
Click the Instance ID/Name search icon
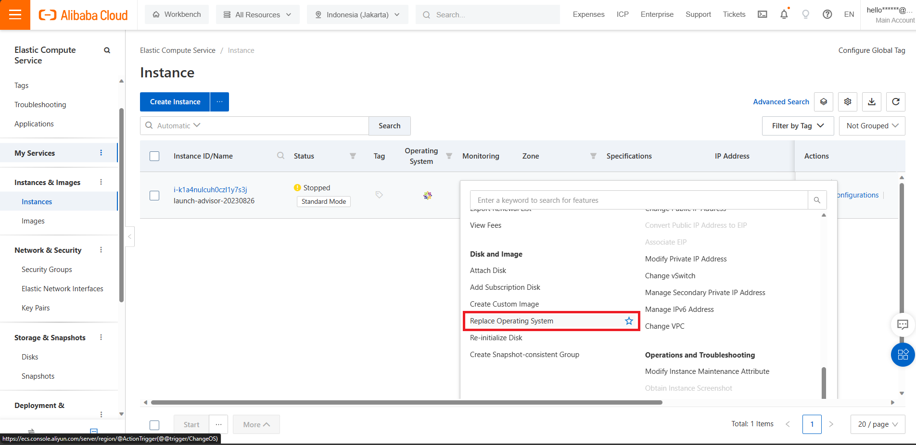pos(280,156)
